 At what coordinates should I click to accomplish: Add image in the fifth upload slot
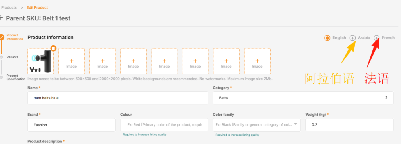coord(164,61)
